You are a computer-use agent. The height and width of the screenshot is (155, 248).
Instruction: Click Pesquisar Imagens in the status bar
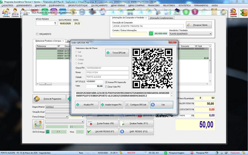[x=175, y=153]
